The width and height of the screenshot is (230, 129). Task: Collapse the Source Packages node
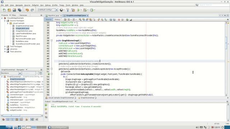[5, 21]
